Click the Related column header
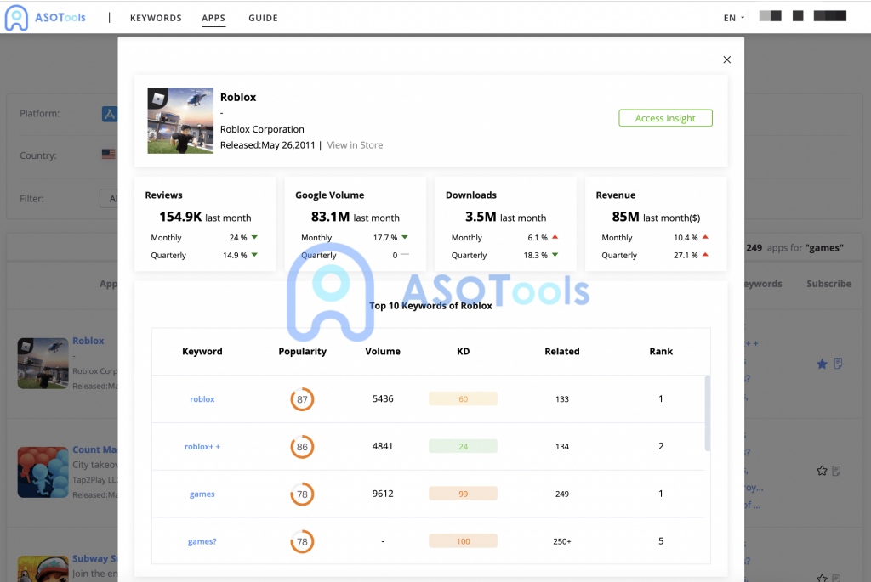Screen dimensions: 871x582 (562, 351)
